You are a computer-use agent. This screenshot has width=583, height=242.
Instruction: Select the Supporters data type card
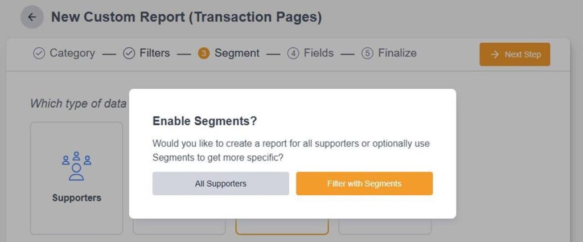click(77, 178)
